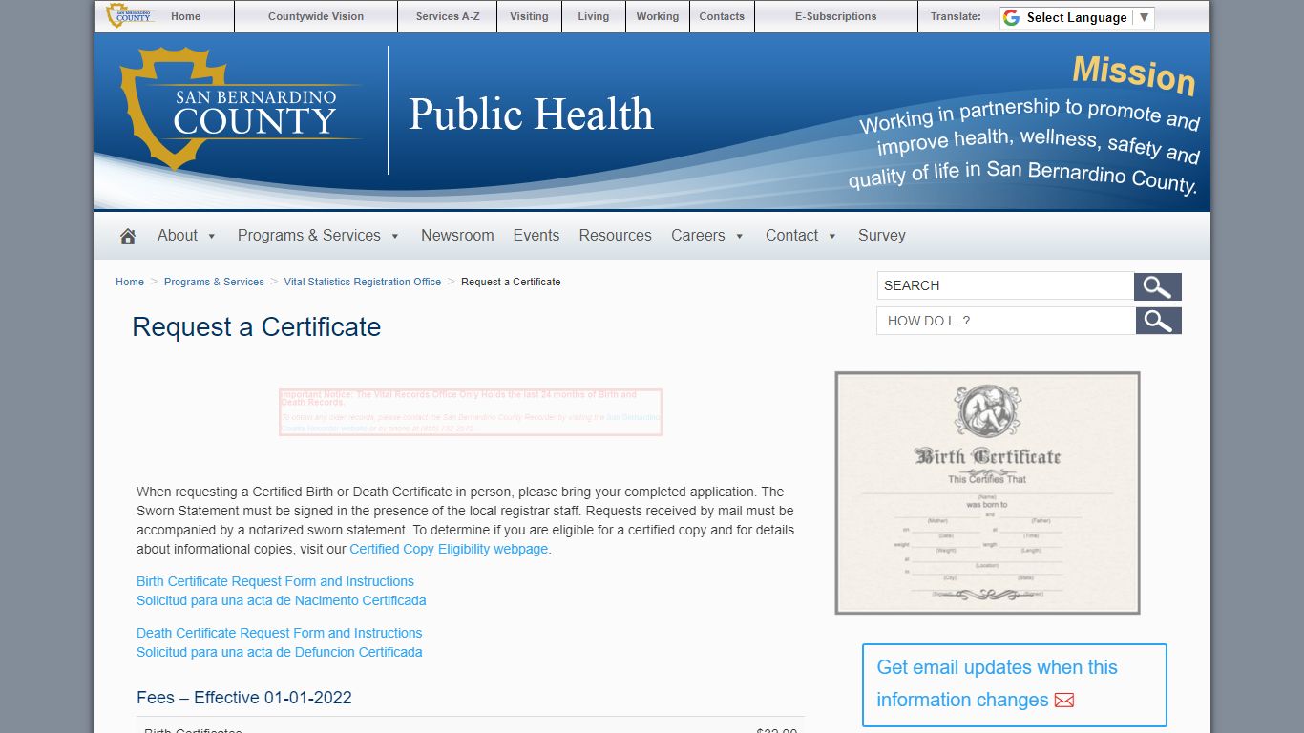Click the envelope icon for email updates
Screen dimensions: 1304x733
(1064, 701)
